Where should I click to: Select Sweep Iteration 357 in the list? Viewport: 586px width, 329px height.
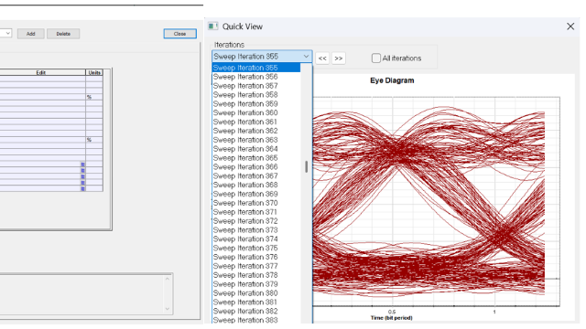[x=256, y=86]
